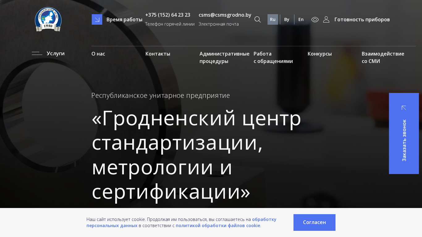Open политикой обработки файлов cookie link
422x237 pixels.
(x=218, y=226)
